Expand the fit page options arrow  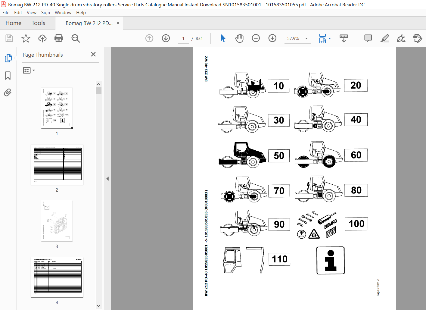tap(330, 38)
